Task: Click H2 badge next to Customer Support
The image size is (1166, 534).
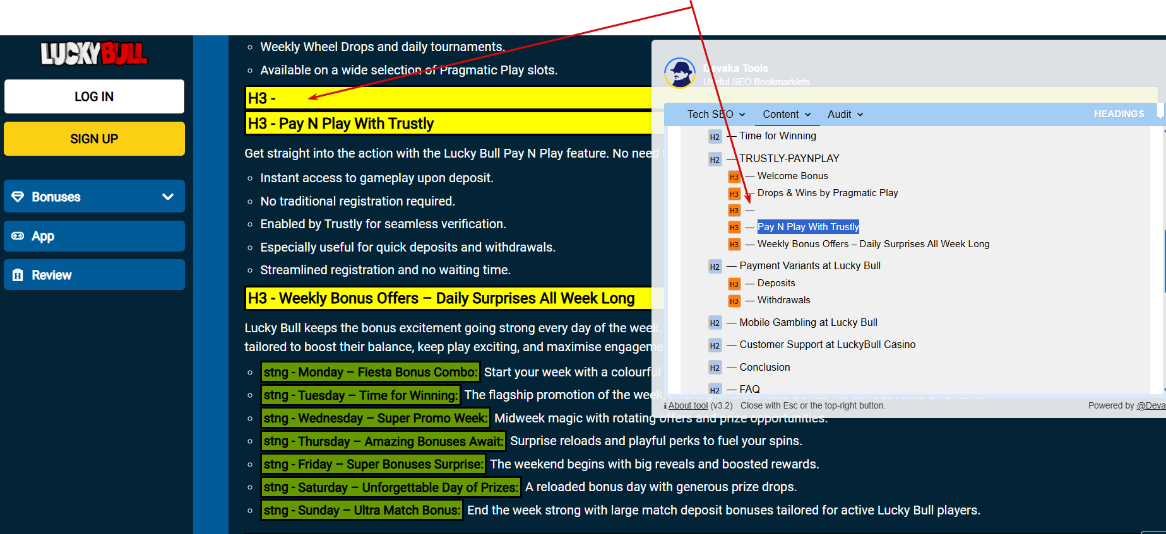Action: (715, 345)
